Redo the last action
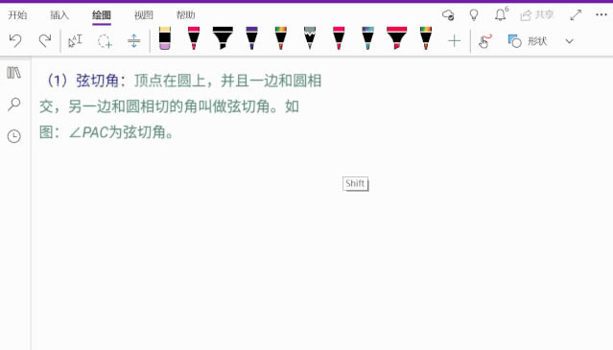Viewport: 613px width, 350px height. [x=45, y=40]
